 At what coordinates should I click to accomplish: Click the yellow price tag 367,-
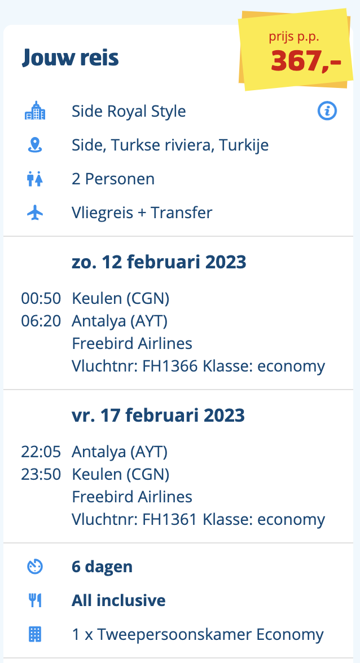click(x=296, y=50)
